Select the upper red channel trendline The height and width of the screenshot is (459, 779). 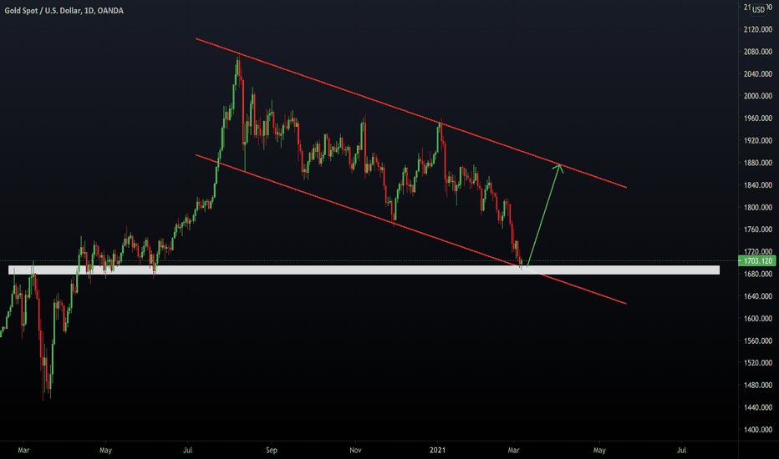[411, 113]
